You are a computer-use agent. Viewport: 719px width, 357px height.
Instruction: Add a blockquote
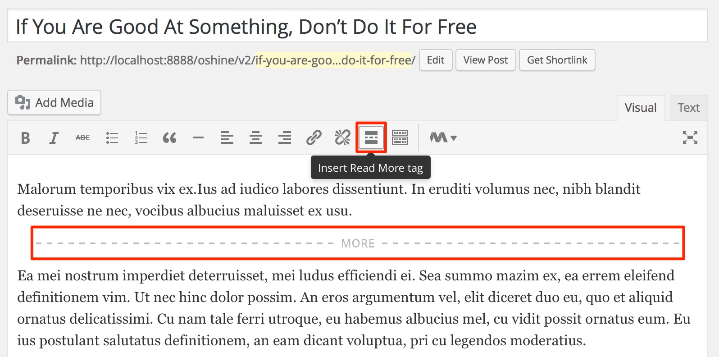pos(169,137)
